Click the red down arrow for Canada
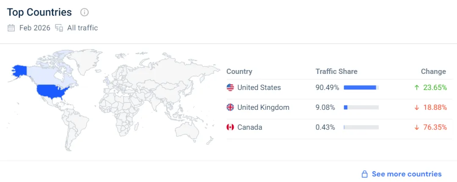Image resolution: width=457 pixels, height=182 pixels. click(x=417, y=127)
